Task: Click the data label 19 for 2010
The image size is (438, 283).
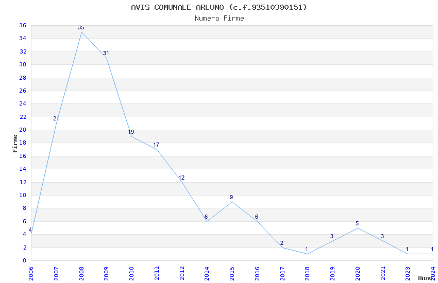Action: 131,132
